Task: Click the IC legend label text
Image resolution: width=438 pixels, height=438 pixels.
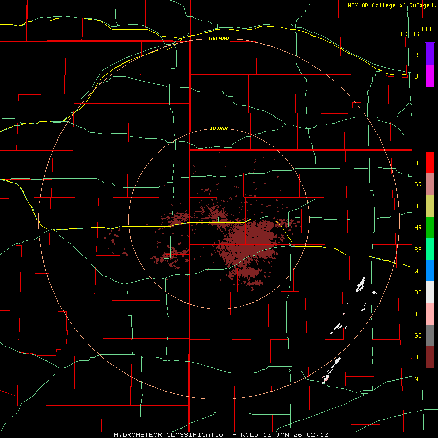Action: (418, 314)
